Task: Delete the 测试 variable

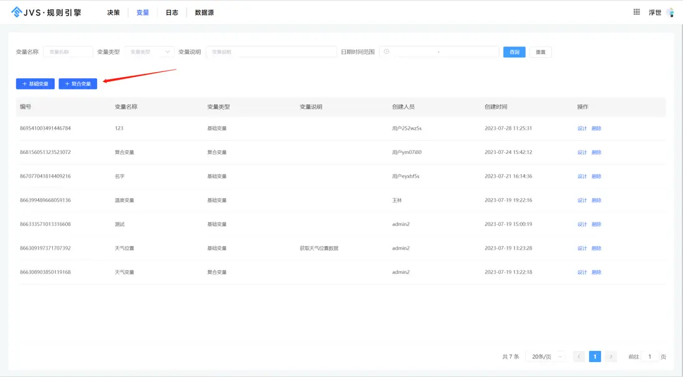Action: (597, 224)
